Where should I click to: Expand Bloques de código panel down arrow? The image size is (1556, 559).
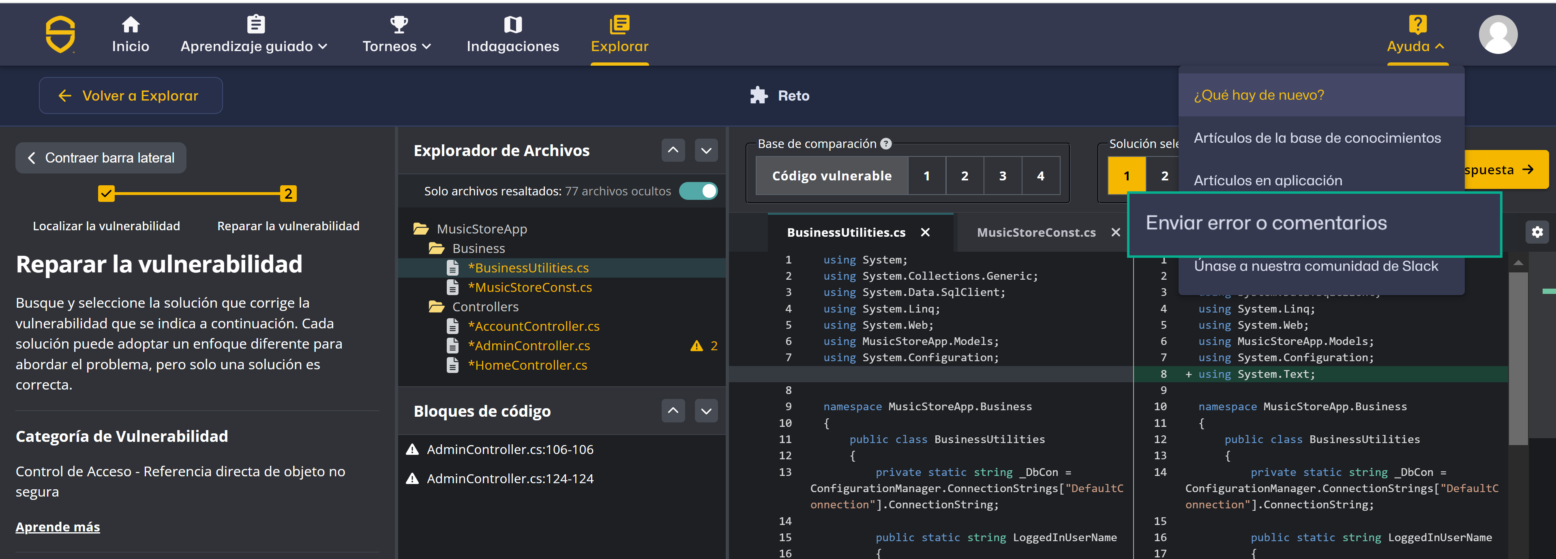tap(706, 411)
